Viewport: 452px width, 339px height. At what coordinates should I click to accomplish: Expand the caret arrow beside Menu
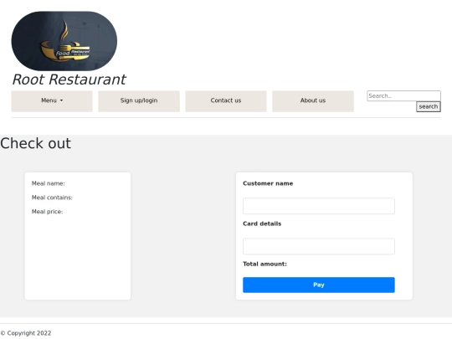pyautogui.click(x=61, y=100)
